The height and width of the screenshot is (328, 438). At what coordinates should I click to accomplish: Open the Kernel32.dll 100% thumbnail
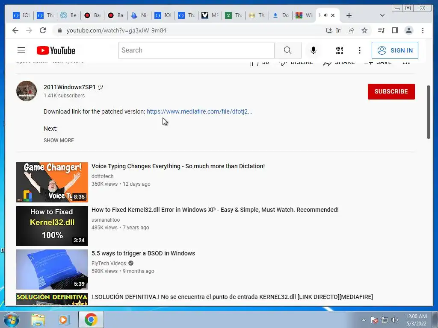[x=52, y=226]
